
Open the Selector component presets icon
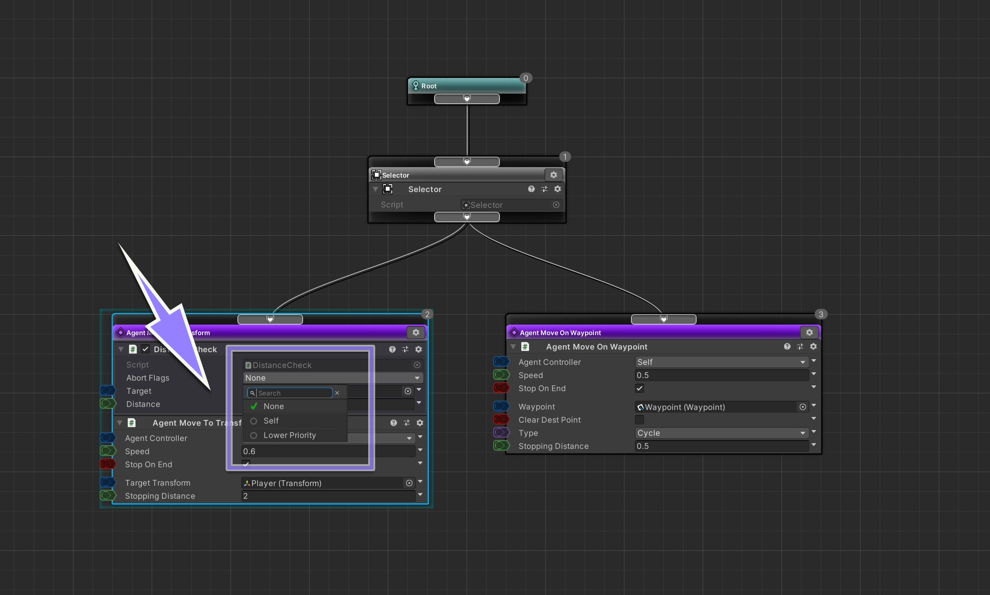point(544,189)
